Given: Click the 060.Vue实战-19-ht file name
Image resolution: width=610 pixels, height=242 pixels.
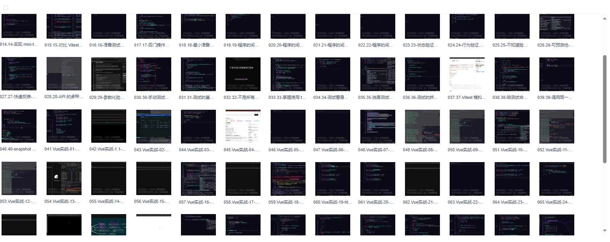Looking at the screenshot, I should point(332,202).
